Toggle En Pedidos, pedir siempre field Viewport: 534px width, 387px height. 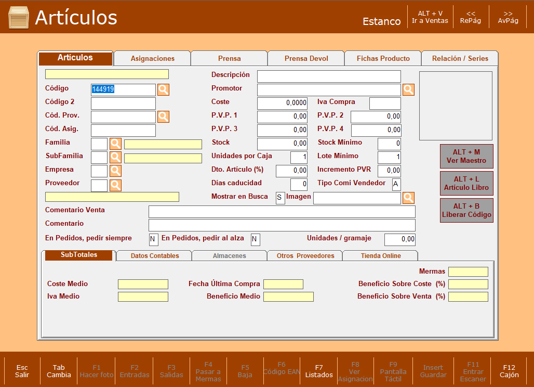pos(154,239)
